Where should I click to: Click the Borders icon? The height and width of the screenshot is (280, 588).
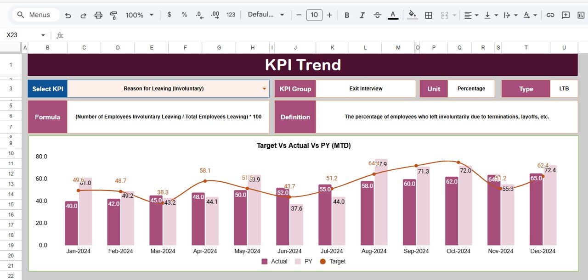[x=428, y=15]
